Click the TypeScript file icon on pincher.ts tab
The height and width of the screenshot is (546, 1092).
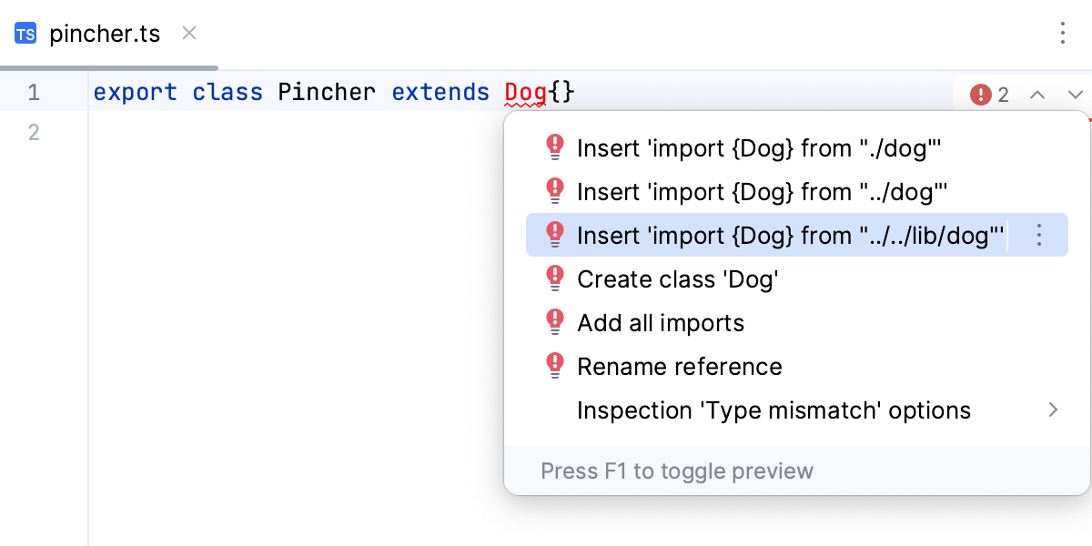pyautogui.click(x=24, y=34)
